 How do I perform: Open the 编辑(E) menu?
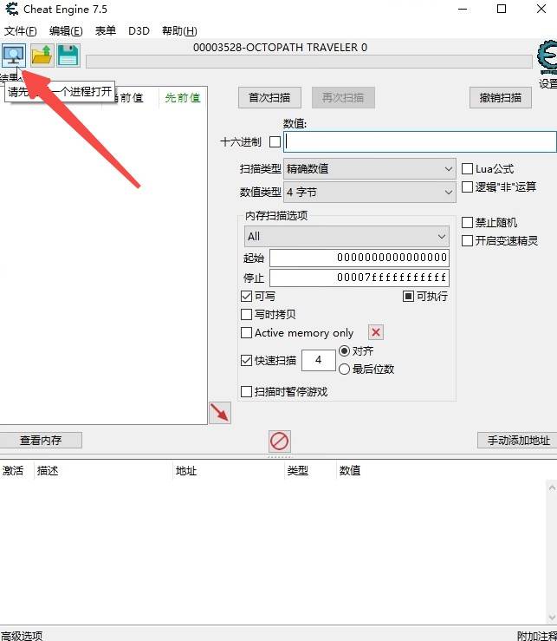(66, 31)
